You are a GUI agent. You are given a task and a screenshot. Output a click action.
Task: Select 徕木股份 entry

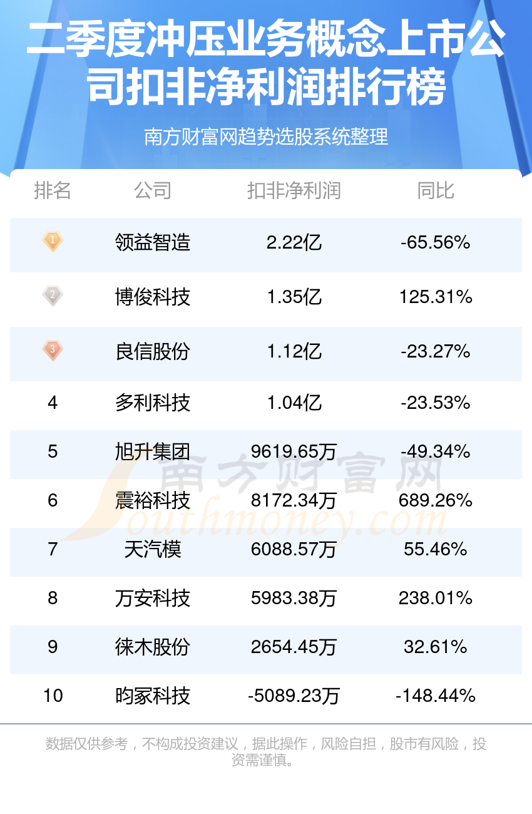(x=153, y=647)
